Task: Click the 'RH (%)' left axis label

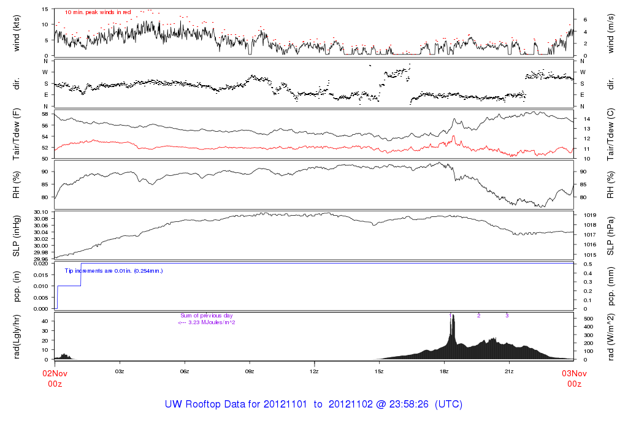Action: coord(17,184)
